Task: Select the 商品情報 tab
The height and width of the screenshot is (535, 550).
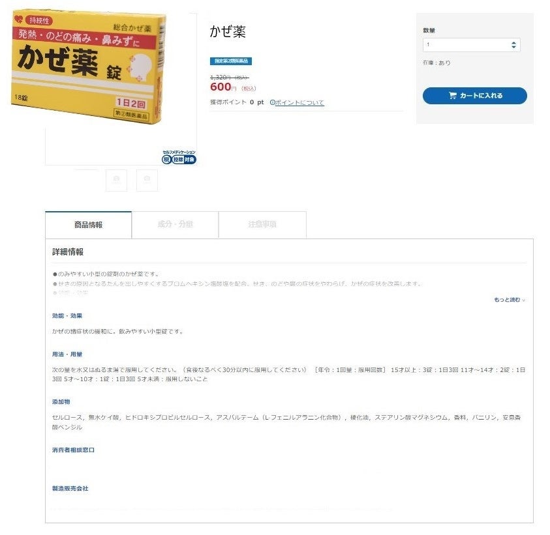Action: click(x=88, y=225)
